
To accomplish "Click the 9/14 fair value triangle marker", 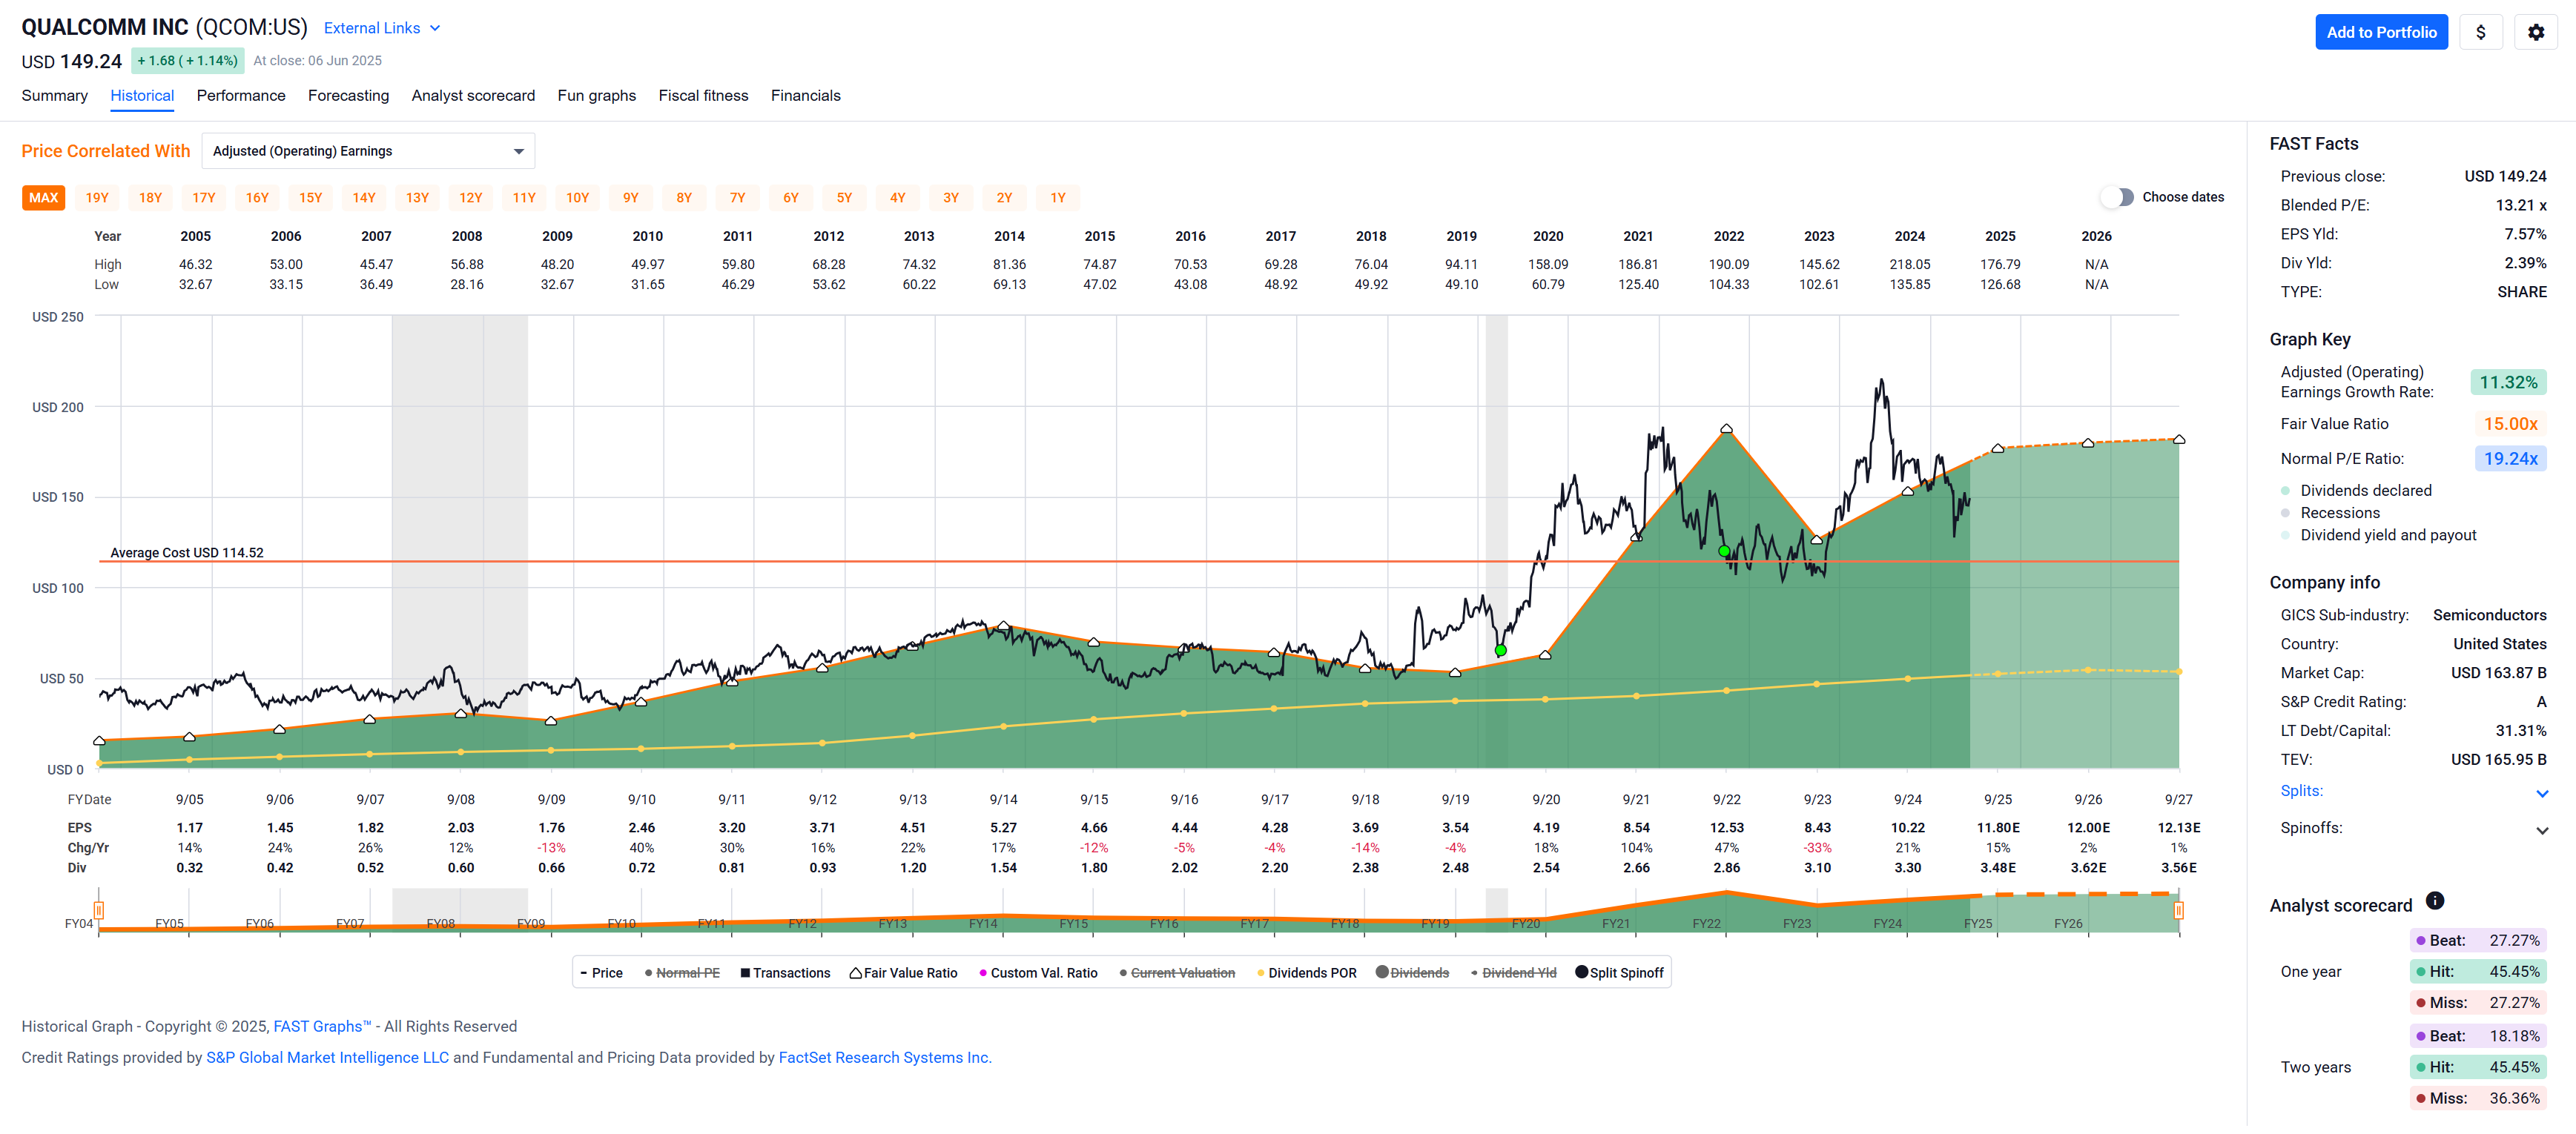I will (x=1003, y=626).
